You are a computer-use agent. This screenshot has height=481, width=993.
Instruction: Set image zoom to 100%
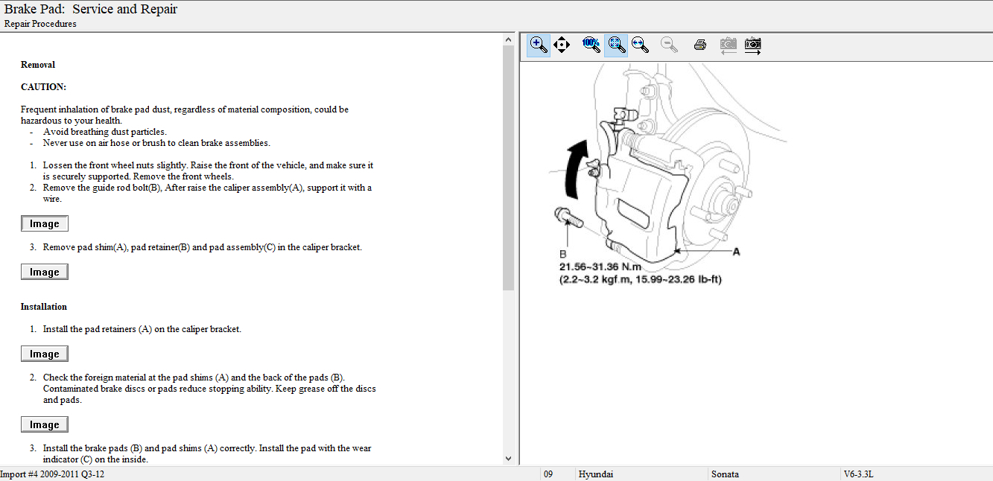pos(591,45)
